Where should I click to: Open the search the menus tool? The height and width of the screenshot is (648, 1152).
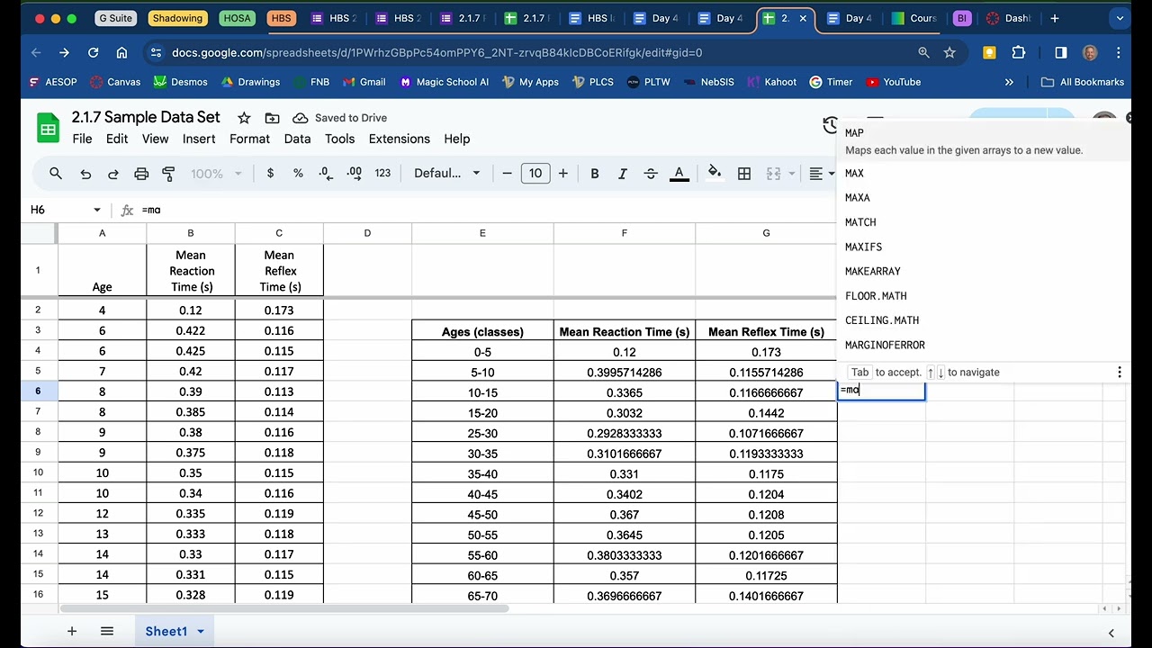tap(56, 174)
